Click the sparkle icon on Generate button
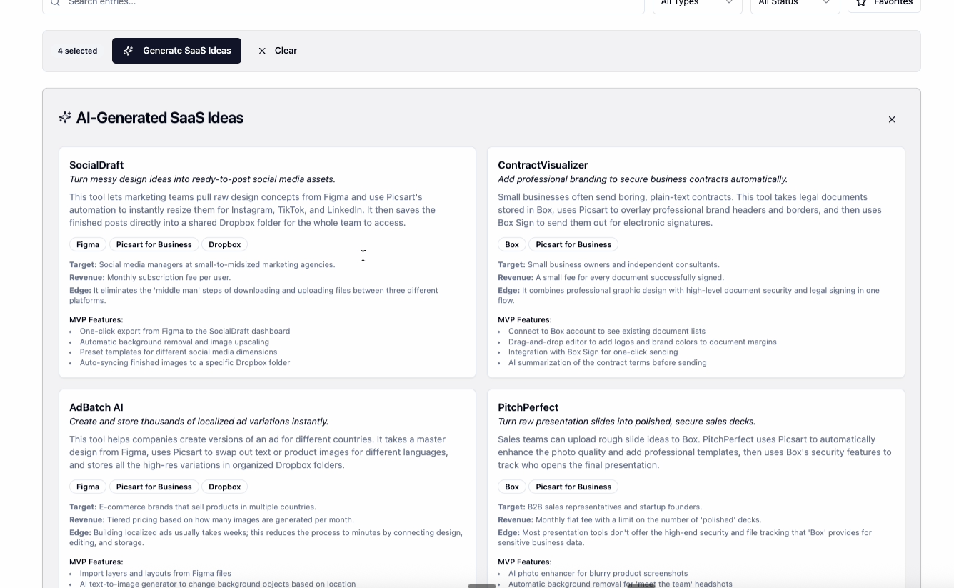This screenshot has width=954, height=588. coord(128,51)
